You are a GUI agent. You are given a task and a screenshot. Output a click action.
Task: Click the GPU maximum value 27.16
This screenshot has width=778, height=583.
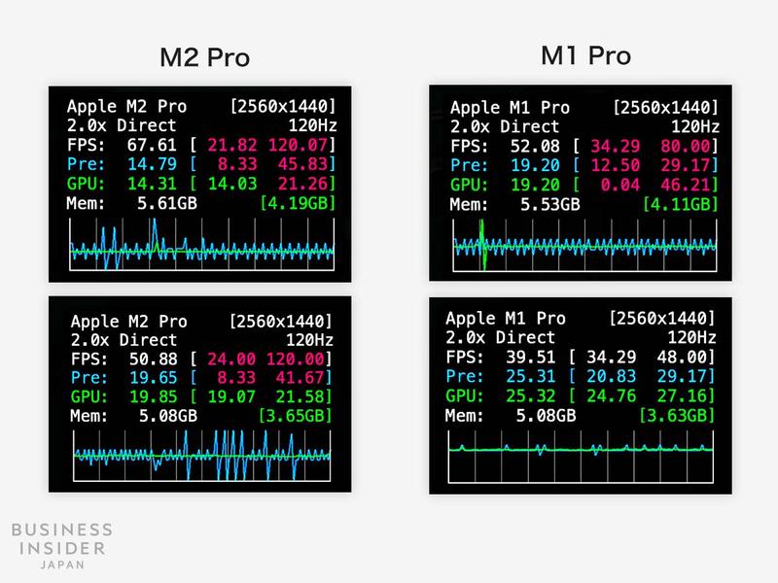[682, 395]
